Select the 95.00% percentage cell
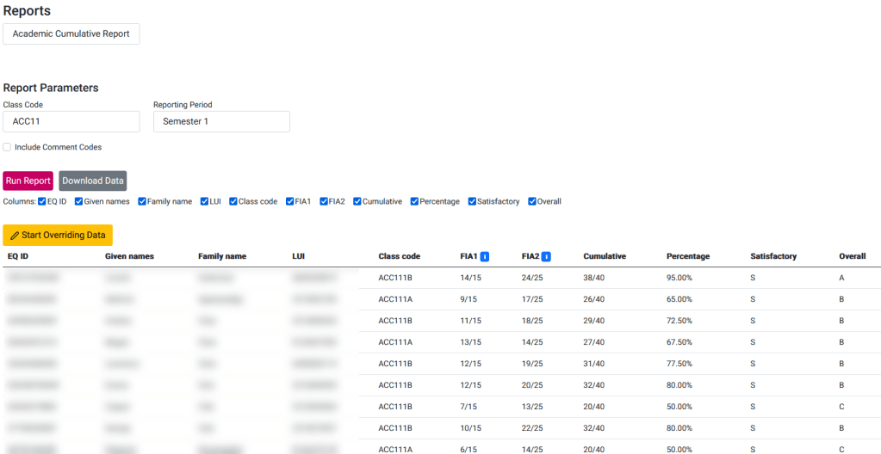Viewport: 881px width, 454px height. point(679,278)
